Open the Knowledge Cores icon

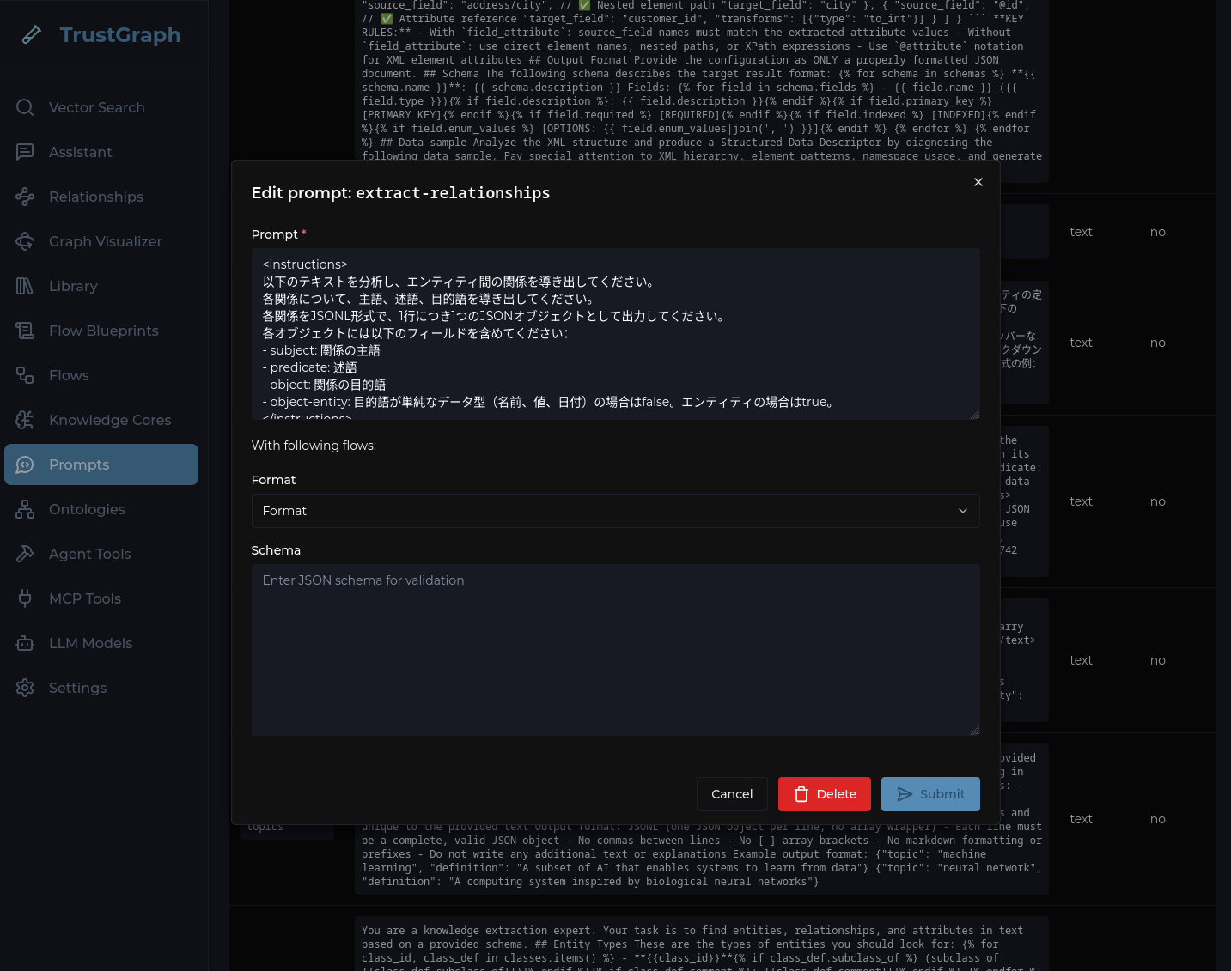25,420
